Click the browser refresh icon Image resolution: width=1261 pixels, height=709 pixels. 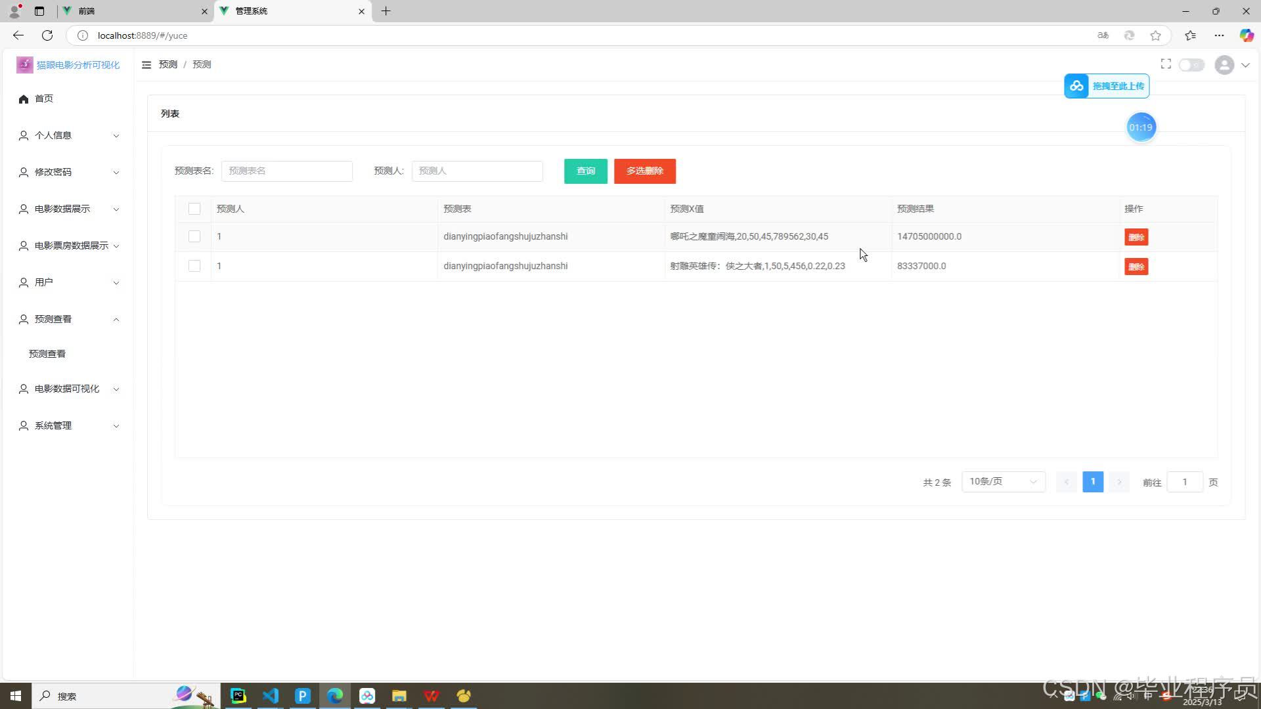coord(47,35)
